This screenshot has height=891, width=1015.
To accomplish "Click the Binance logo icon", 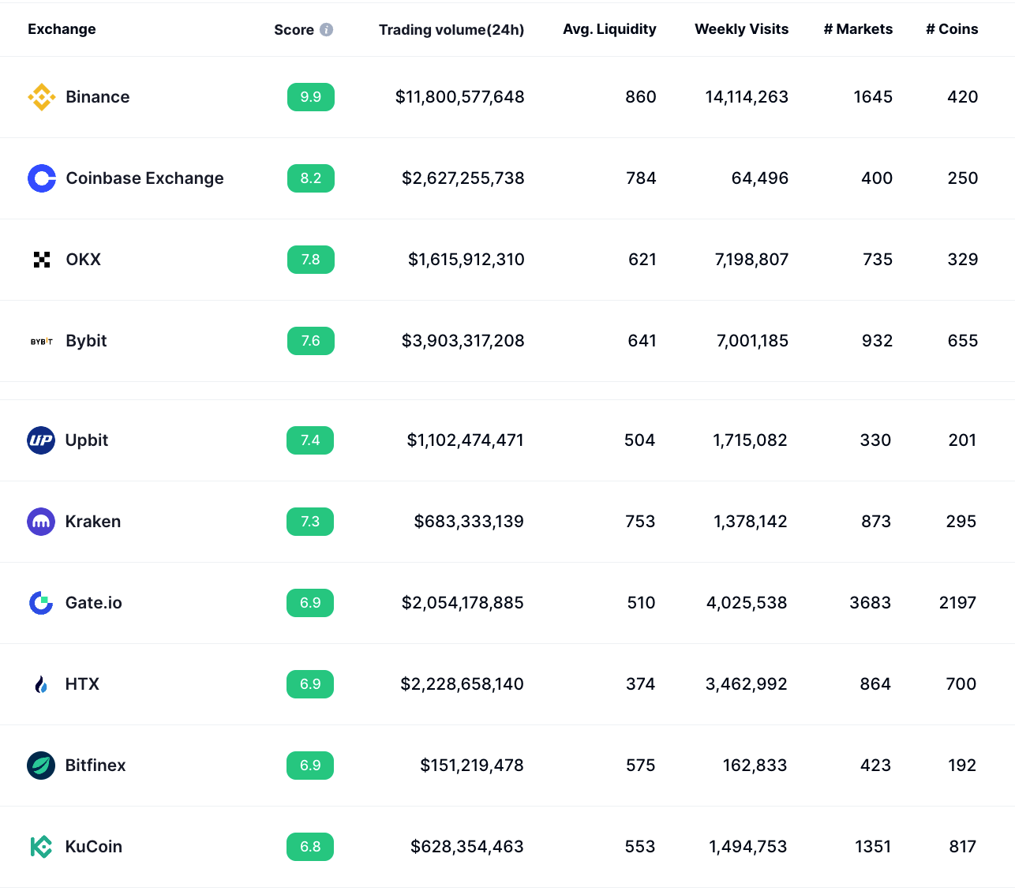I will (41, 96).
